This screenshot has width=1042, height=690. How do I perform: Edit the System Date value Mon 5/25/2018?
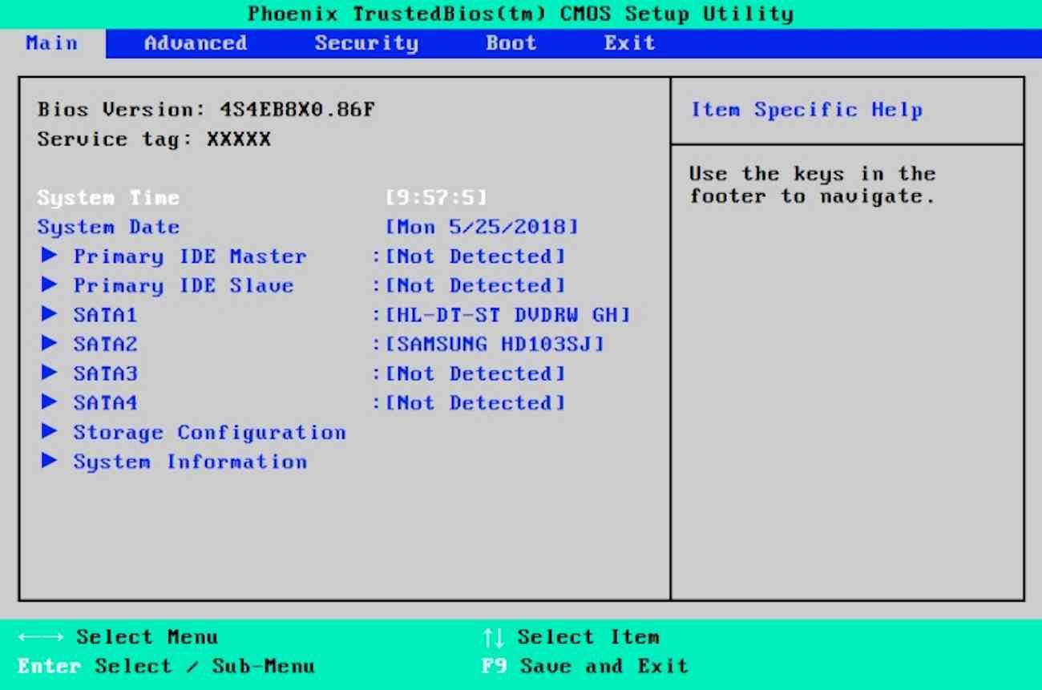[482, 228]
